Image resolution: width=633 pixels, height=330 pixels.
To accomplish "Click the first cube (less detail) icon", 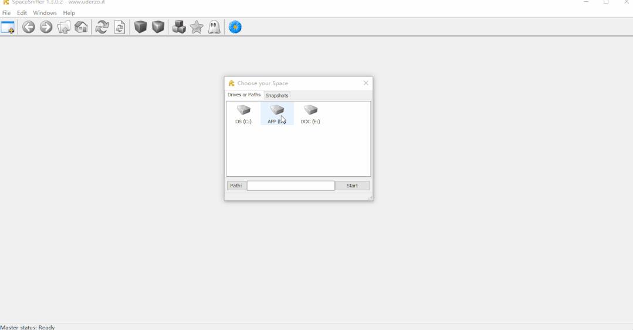I will (x=140, y=27).
